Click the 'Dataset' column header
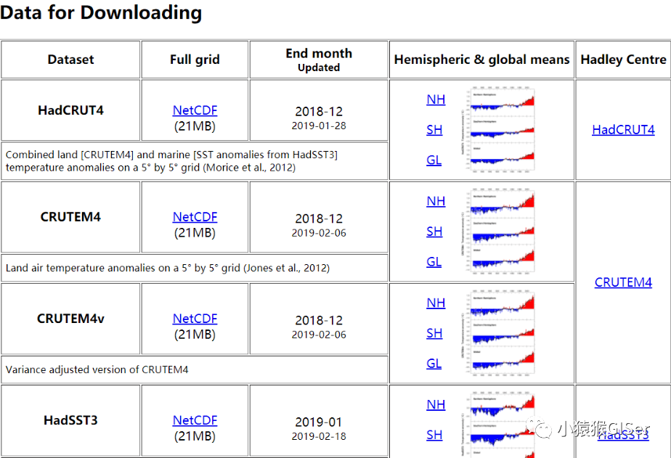Viewport: 671px width, 458px height. click(70, 60)
